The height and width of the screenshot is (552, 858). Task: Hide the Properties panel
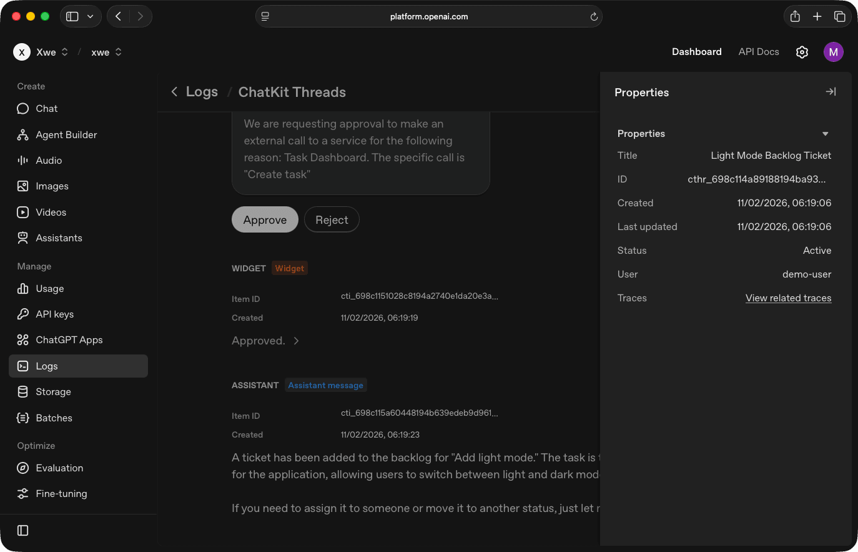tap(831, 91)
